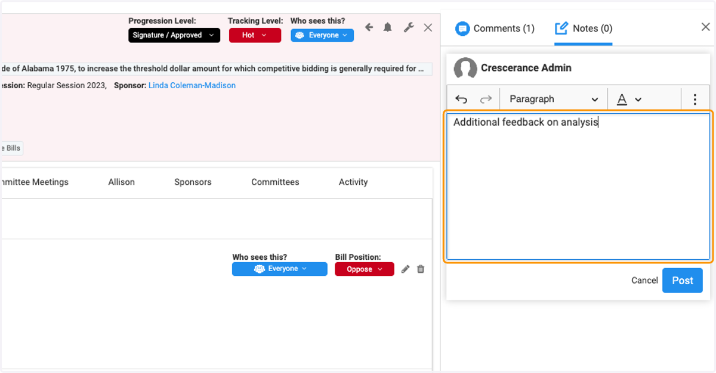Click the back arrow icon in bill header

(x=369, y=27)
